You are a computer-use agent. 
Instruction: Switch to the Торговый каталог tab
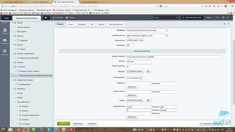pyautogui.click(x=116, y=24)
